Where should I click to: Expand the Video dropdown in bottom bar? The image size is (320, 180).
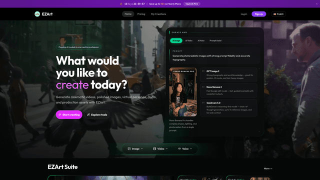(160, 149)
